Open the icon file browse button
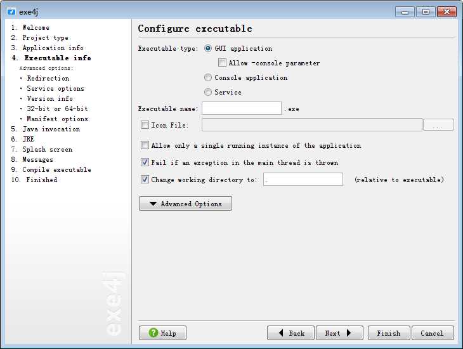463x349 pixels. point(438,125)
